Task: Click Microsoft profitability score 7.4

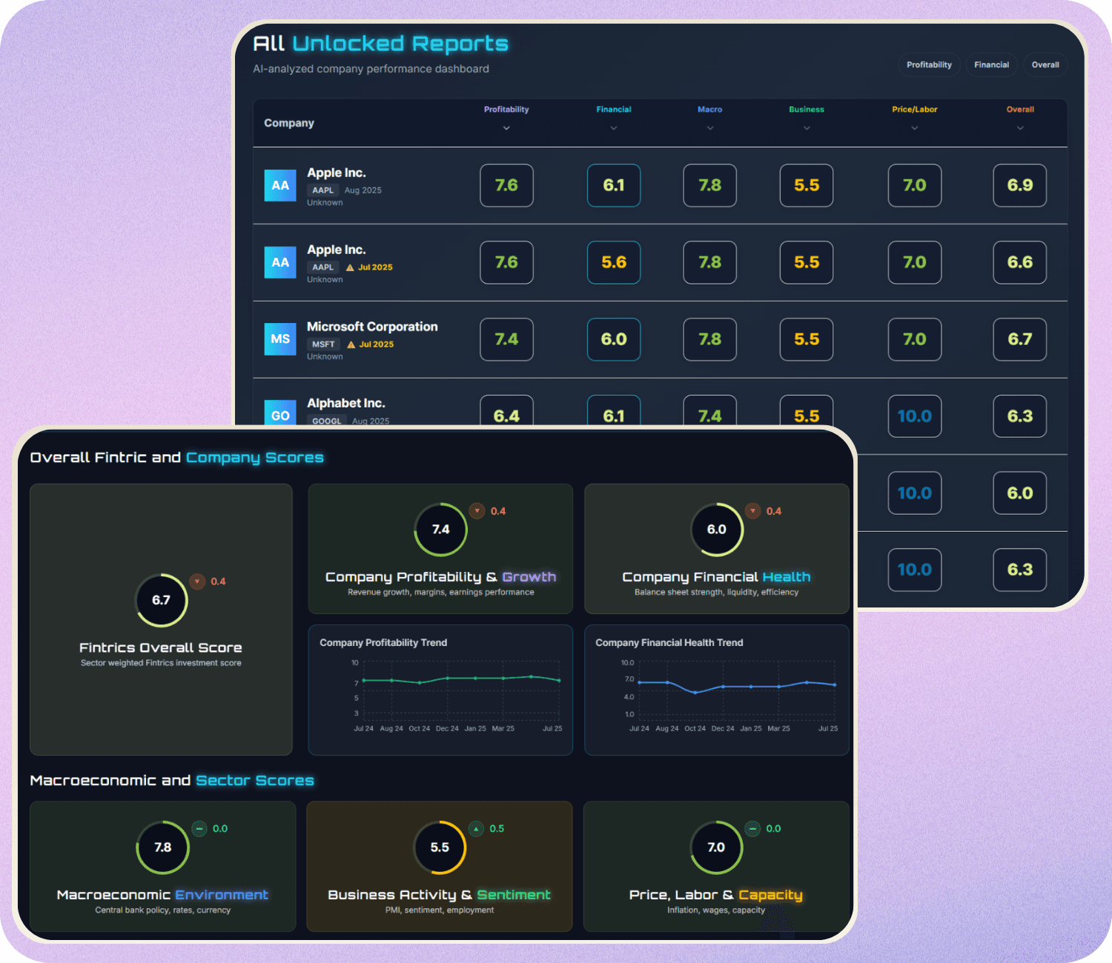Action: pos(506,339)
